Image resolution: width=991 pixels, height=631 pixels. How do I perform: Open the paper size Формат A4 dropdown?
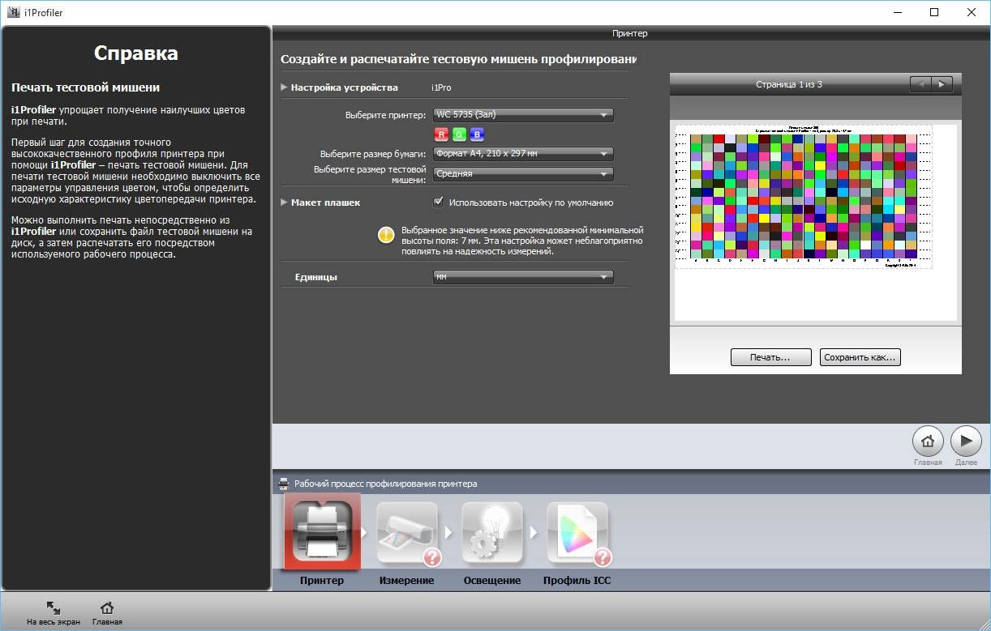click(x=524, y=153)
